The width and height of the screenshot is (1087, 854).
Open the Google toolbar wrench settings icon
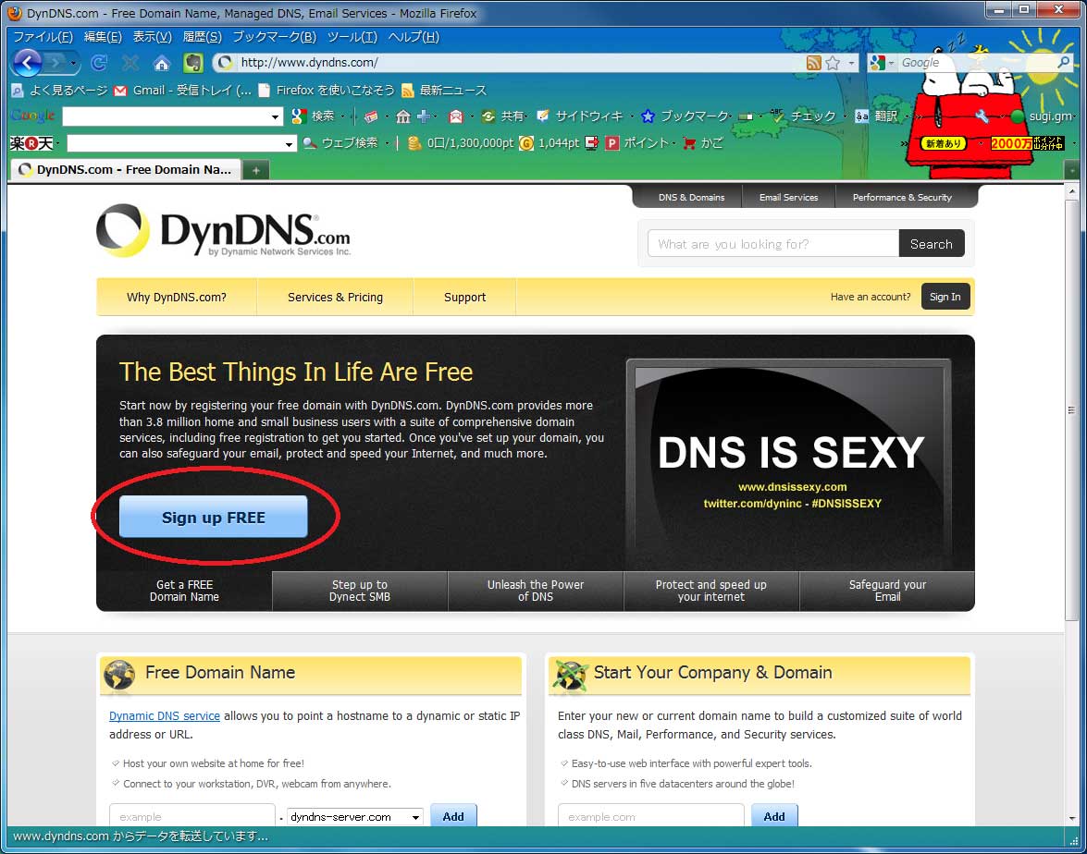coord(982,116)
